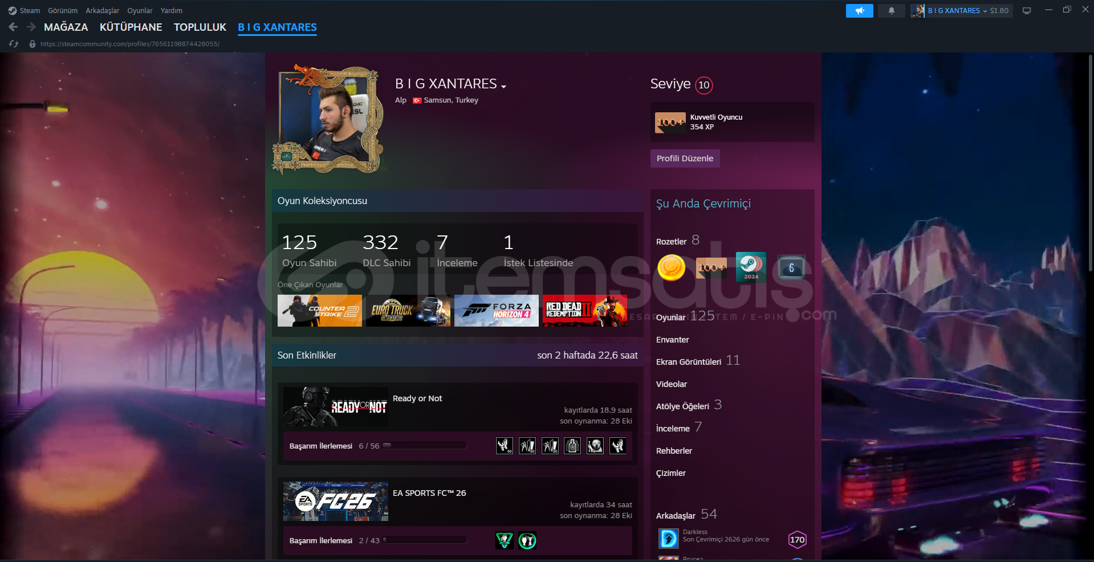Expand the B I G XANTARES name history arrow
Viewport: 1094px width, 562px height.
pos(504,86)
